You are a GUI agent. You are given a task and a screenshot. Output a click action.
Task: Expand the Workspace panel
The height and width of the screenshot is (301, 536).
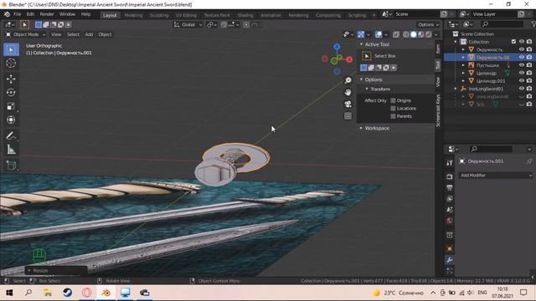click(361, 128)
